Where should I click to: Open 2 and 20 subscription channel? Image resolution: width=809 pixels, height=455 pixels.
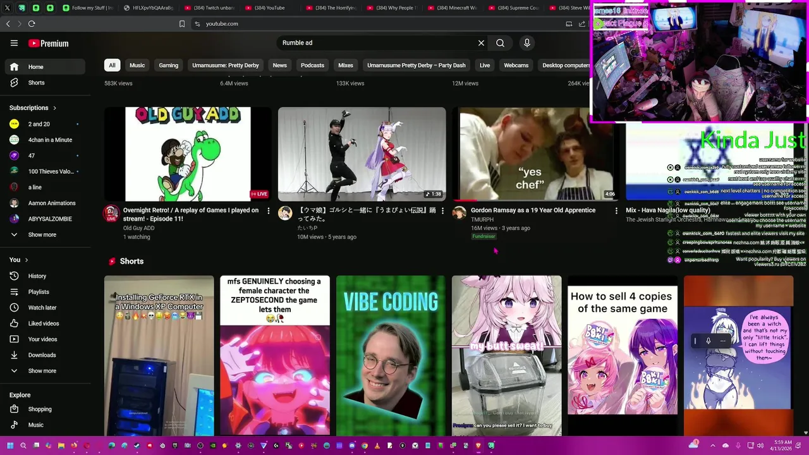[45, 124]
